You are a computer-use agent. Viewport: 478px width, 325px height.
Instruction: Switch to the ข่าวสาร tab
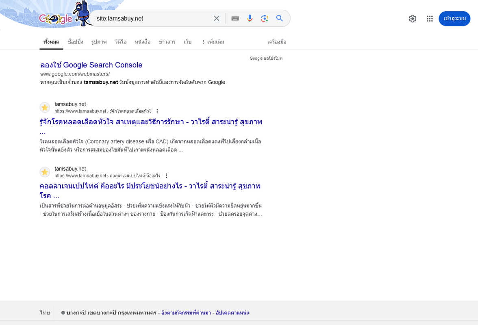167,42
